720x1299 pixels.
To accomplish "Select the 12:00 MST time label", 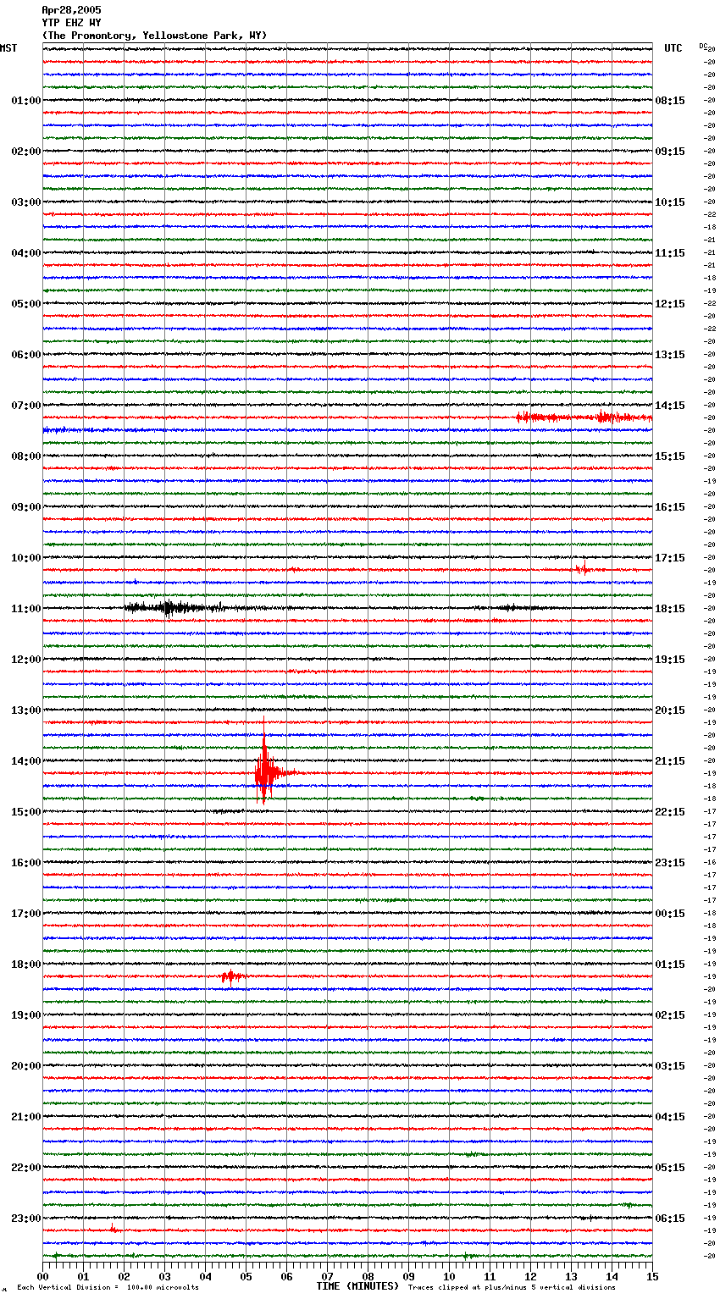I will tap(25, 660).
